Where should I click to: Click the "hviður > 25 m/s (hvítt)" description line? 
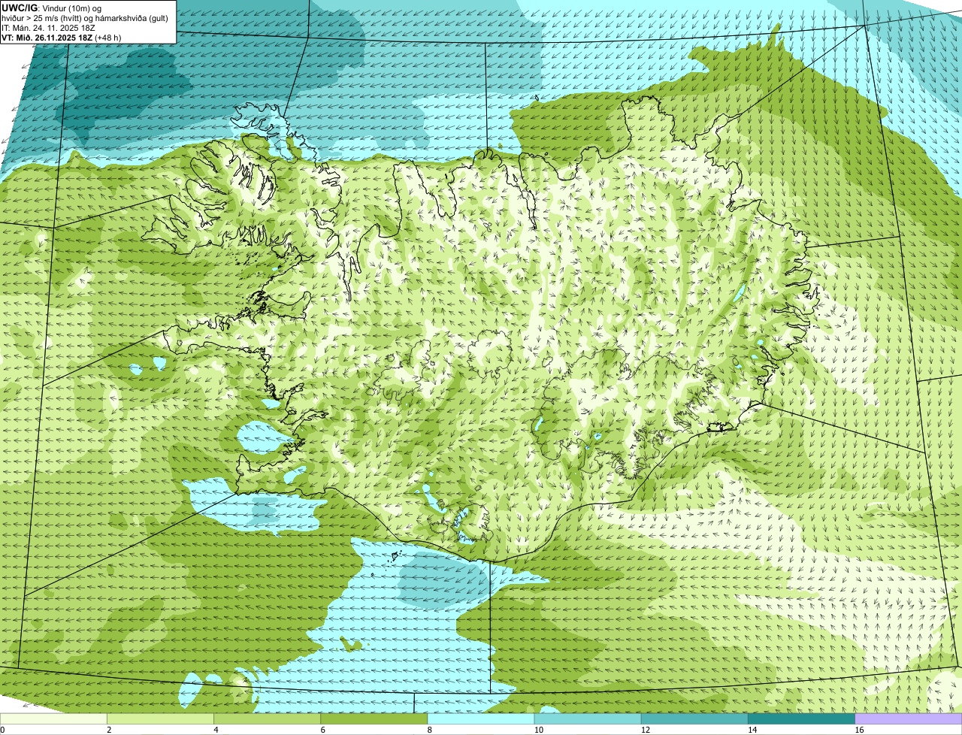(x=86, y=17)
